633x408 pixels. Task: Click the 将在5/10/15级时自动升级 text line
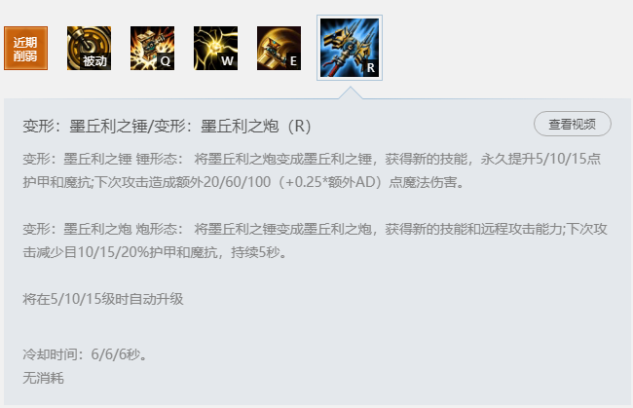(103, 299)
